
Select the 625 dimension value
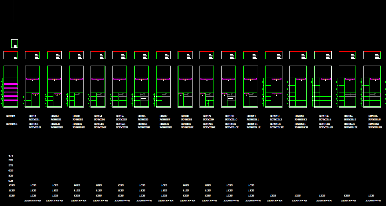coord(11,171)
